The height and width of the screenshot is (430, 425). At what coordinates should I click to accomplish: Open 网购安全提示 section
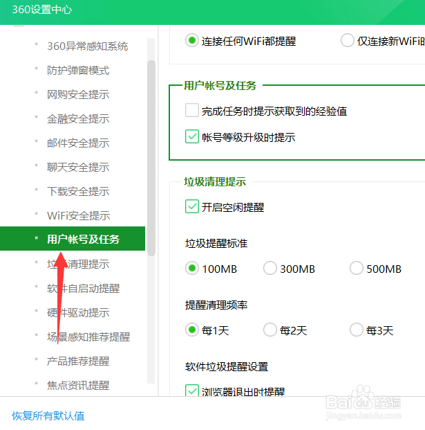pos(78,94)
